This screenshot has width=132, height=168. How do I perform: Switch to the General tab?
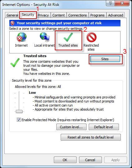pos(12,15)
